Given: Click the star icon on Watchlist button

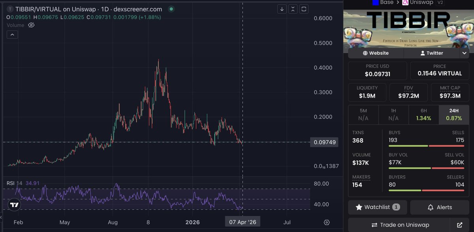Looking at the screenshot, I should (359, 207).
